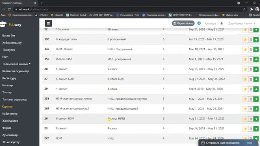Open the 'Oskemen Dostyk' bookmark
The width and height of the screenshot is (260, 146).
[x=76, y=15]
